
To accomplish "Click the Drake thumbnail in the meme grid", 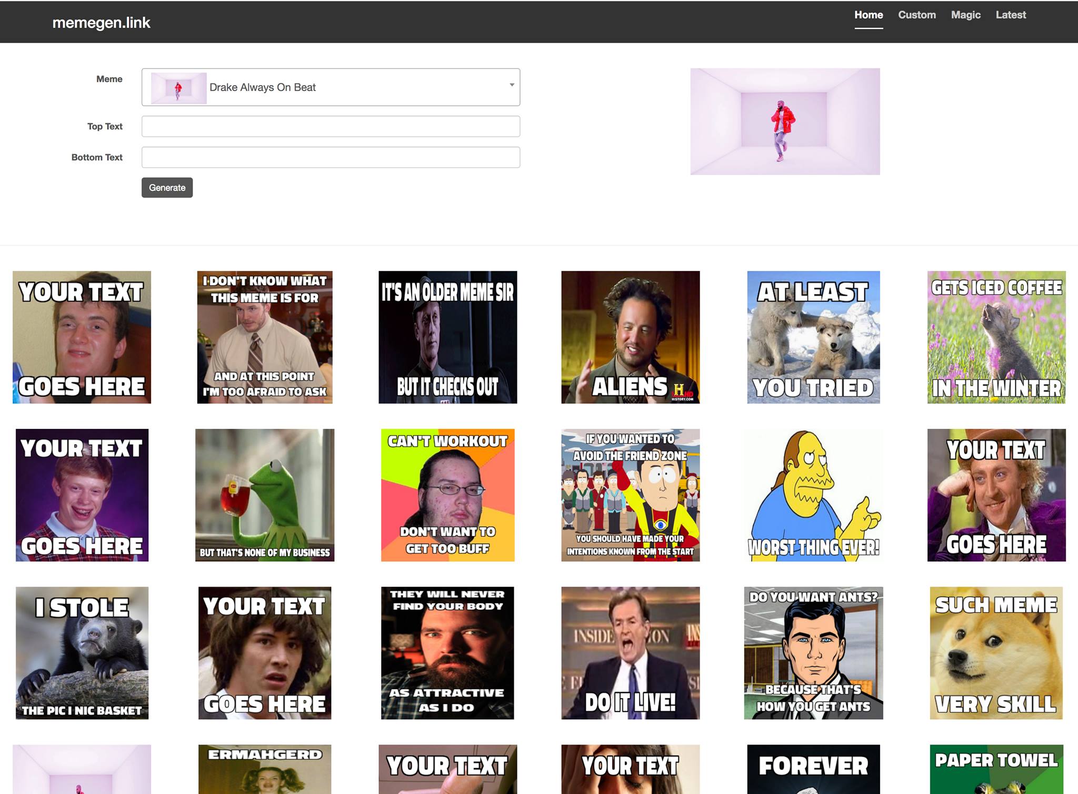I will [82, 769].
